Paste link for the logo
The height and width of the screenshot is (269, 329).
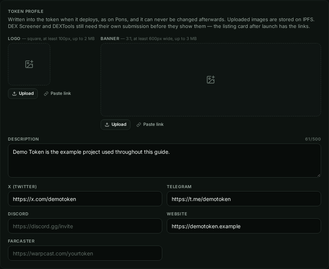(x=57, y=94)
